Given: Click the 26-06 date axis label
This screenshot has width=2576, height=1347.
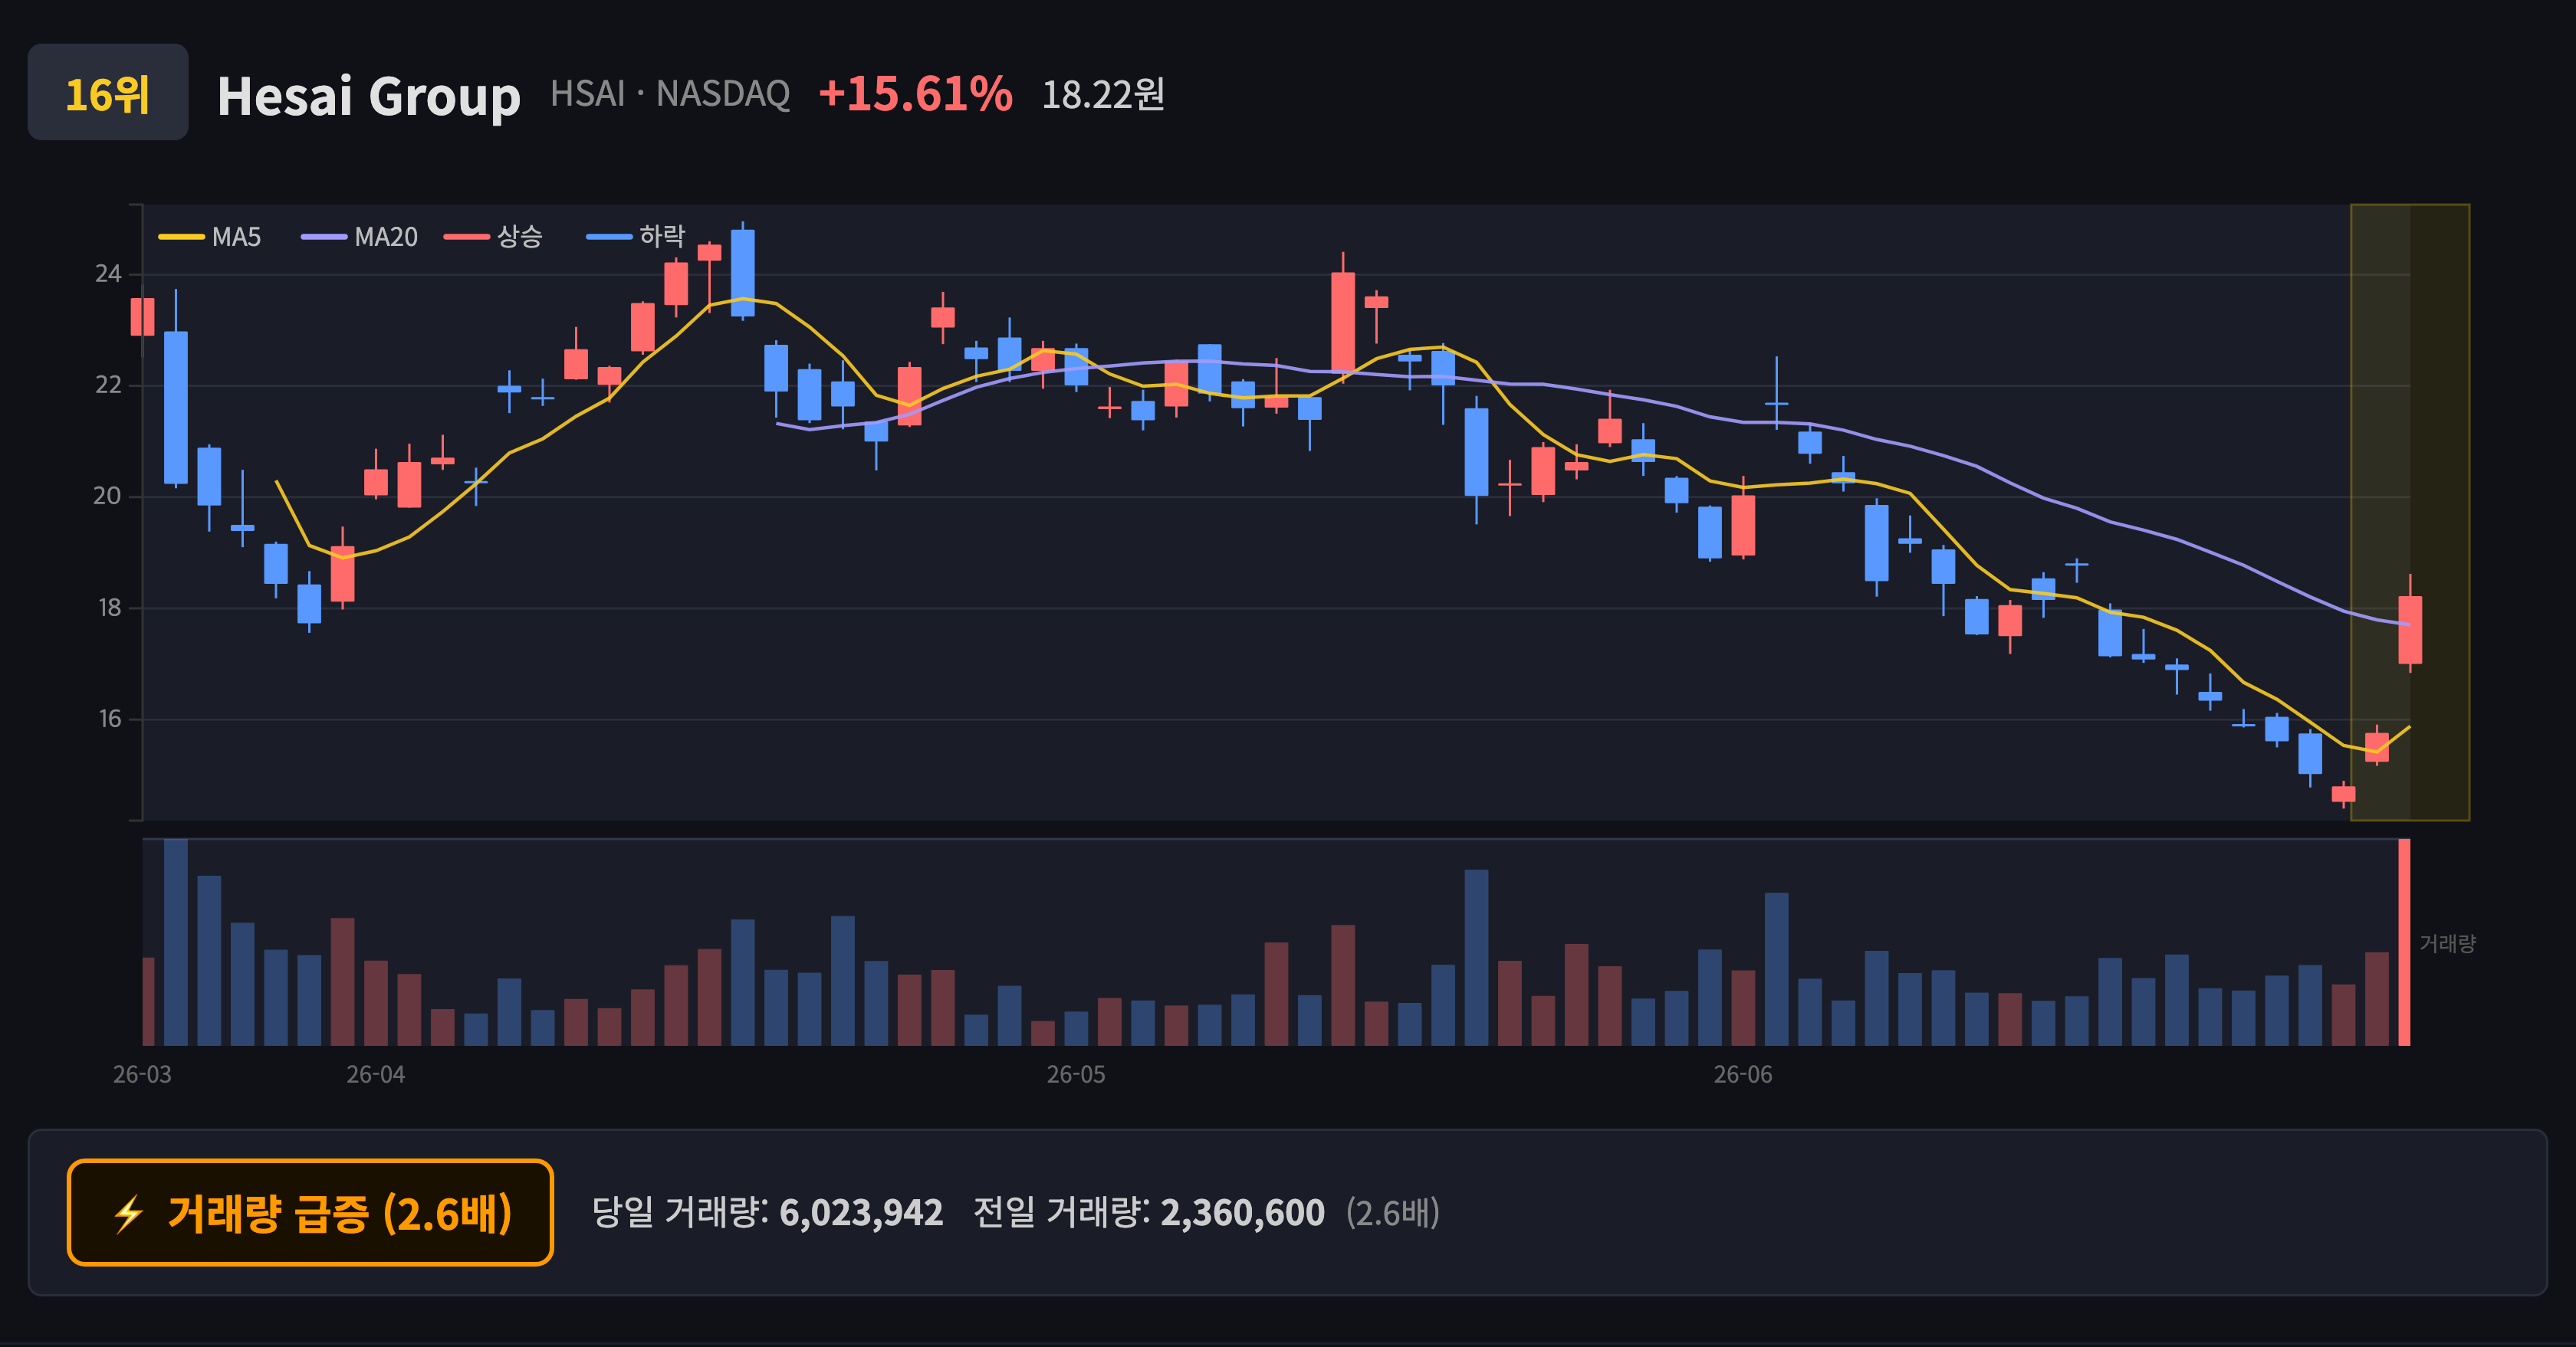Looking at the screenshot, I should tap(1743, 1074).
